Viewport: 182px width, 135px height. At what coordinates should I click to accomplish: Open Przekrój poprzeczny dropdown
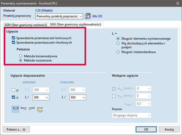pyautogui.click(x=59, y=16)
